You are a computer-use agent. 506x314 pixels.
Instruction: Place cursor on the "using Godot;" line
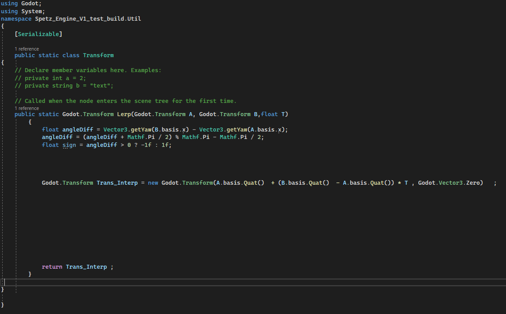21,4
